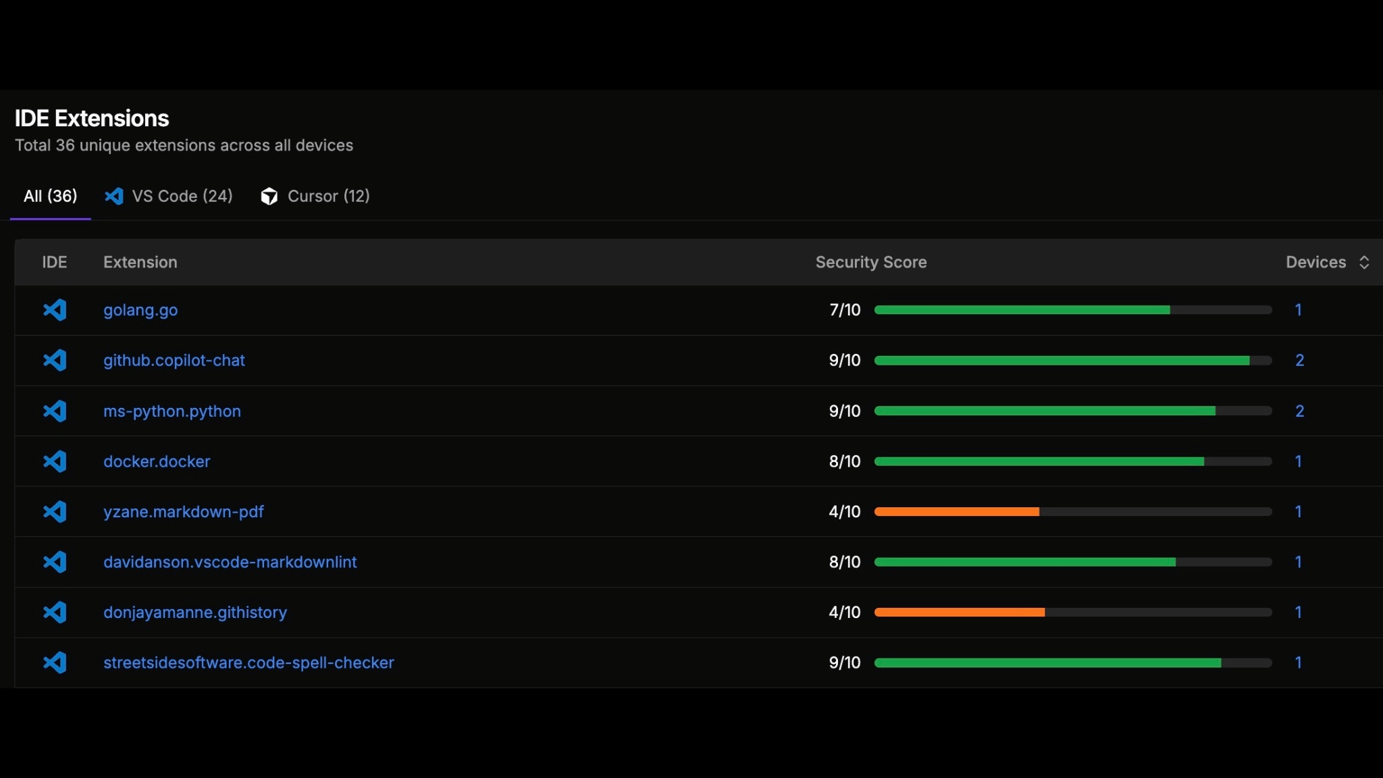Click the VS Code icon beside ms-python.python

pos(55,411)
